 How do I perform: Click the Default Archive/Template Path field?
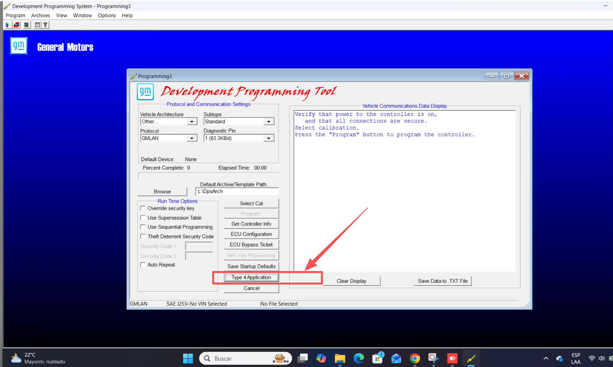pos(238,191)
